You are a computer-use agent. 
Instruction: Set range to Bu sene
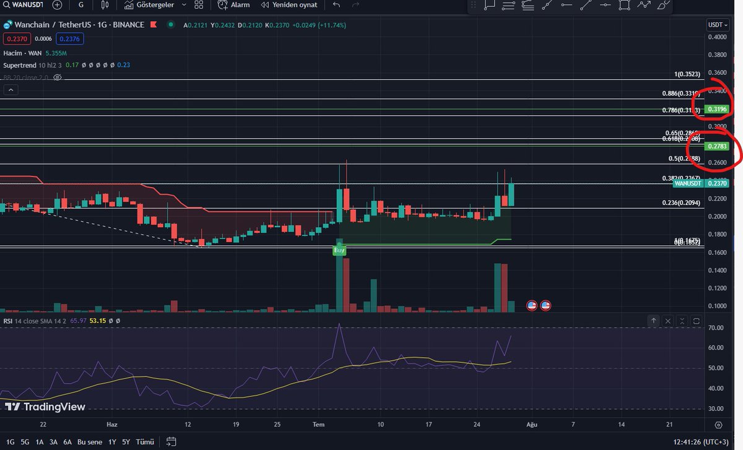tap(90, 441)
